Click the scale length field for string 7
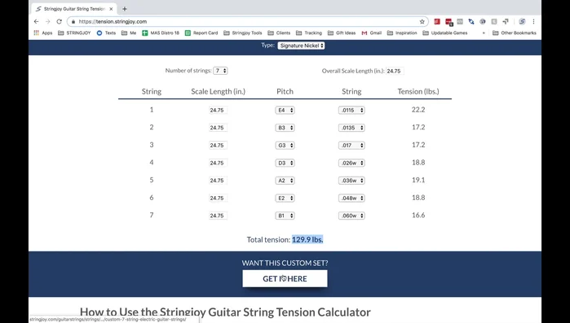 click(218, 216)
